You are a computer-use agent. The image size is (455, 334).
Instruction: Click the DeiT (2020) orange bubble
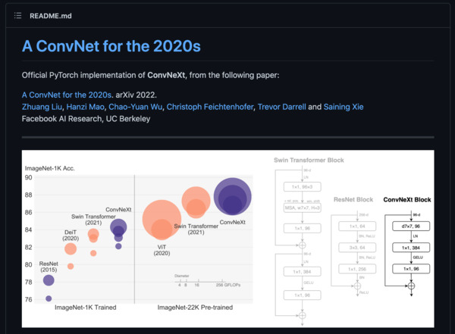click(71, 248)
